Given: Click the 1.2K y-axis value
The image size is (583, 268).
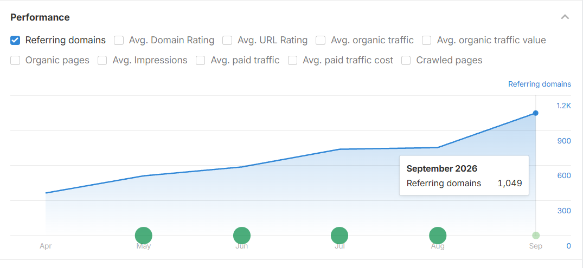Looking at the screenshot, I should click(563, 106).
